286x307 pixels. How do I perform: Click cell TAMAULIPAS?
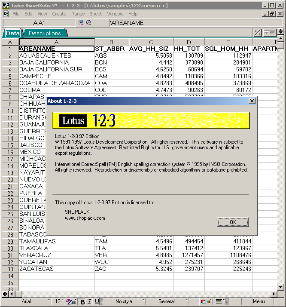[x=57, y=241]
